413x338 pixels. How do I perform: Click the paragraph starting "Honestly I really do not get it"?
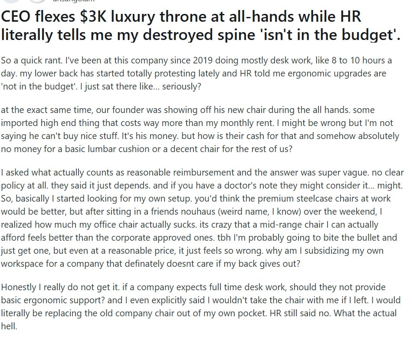coord(200,306)
